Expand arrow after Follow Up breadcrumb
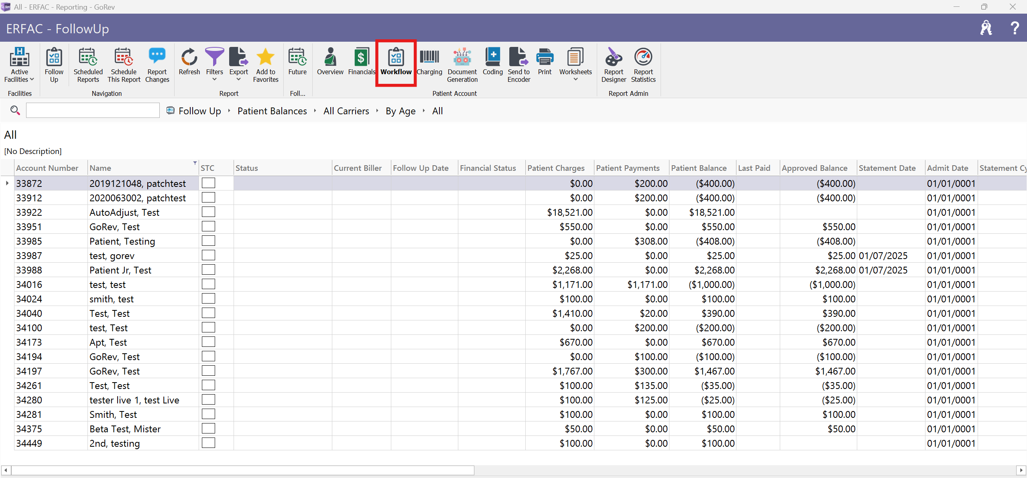The width and height of the screenshot is (1027, 478). point(229,111)
